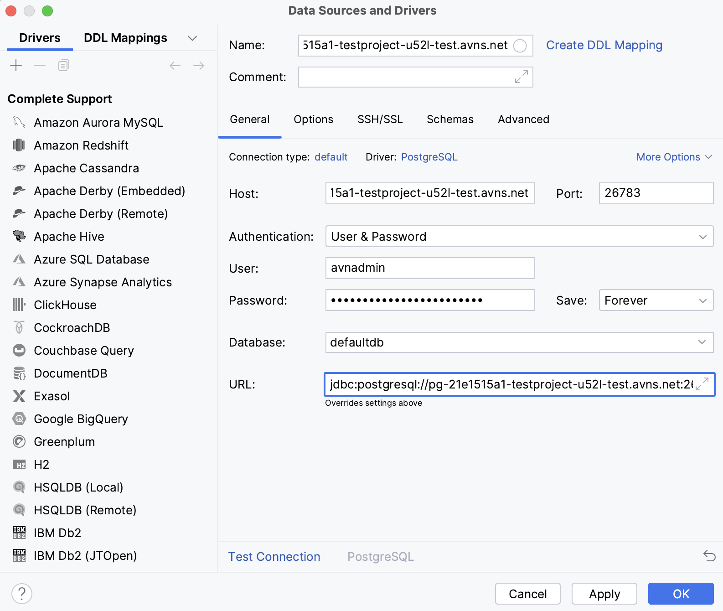Click the Apache Hive icon
723x611 pixels.
[19, 236]
